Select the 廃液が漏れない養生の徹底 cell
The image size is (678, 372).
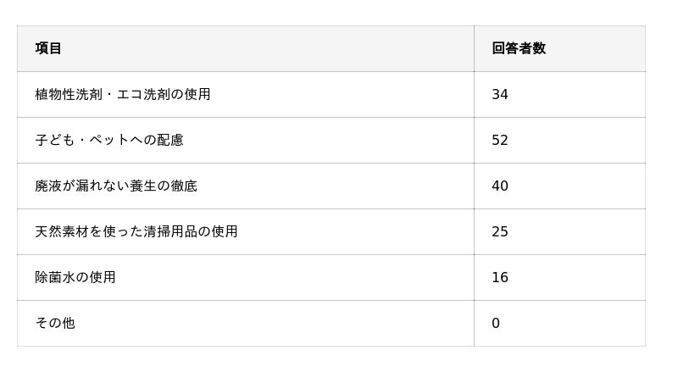(x=116, y=186)
